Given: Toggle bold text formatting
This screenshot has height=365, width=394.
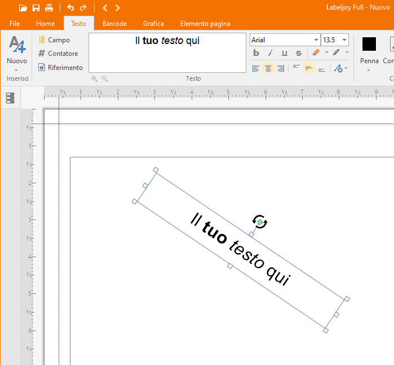Looking at the screenshot, I should click(256, 53).
